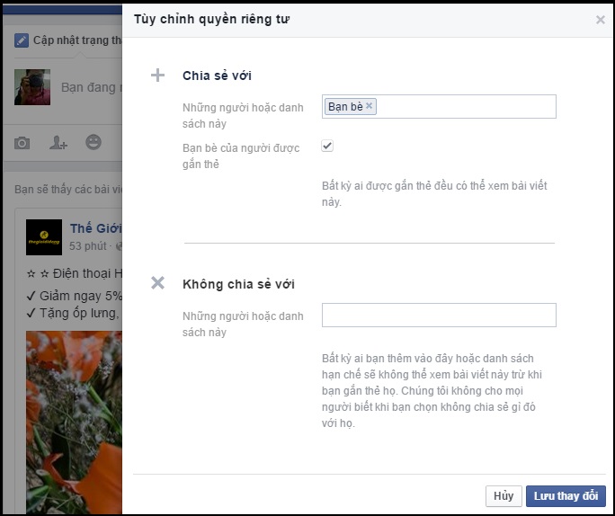Click the pencil icon beside Cập nhật

click(x=22, y=40)
